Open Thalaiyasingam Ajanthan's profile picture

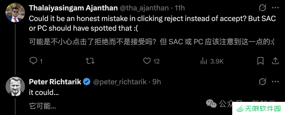coord(15,13)
